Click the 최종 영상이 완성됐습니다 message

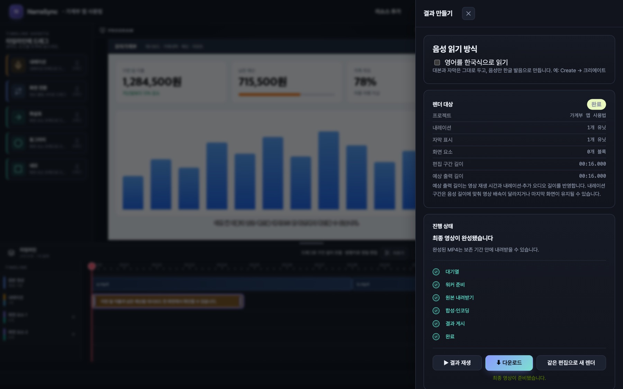click(463, 238)
